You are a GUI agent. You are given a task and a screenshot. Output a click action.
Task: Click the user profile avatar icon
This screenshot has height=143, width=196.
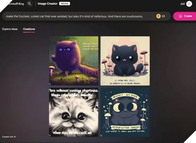click(x=189, y=4)
